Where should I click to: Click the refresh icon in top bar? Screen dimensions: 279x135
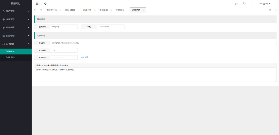[x=45, y=4]
